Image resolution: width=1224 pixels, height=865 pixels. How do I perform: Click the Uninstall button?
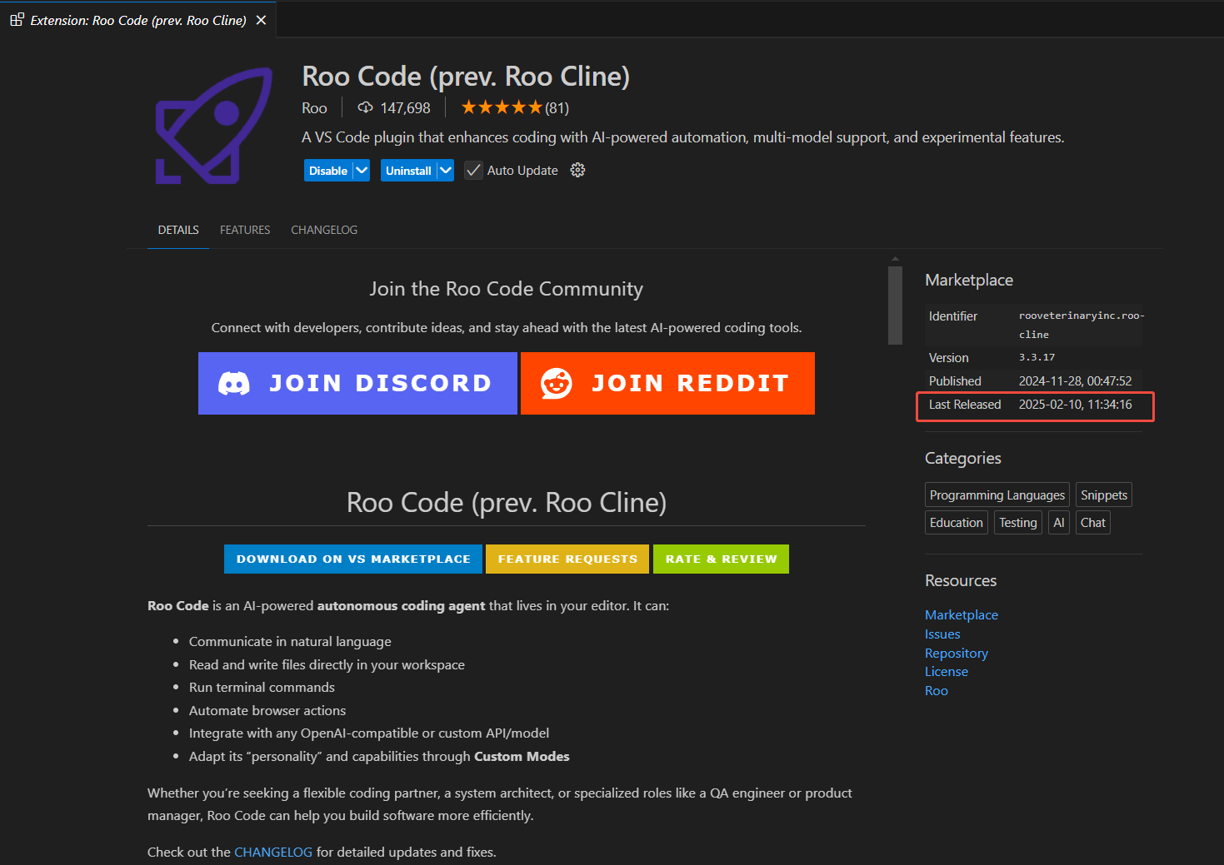pos(408,170)
